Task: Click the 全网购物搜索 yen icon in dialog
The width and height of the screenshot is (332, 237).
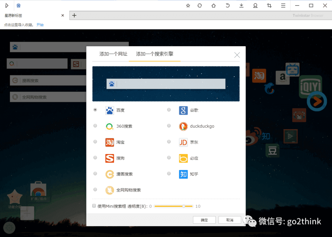Action: pyautogui.click(x=110, y=190)
